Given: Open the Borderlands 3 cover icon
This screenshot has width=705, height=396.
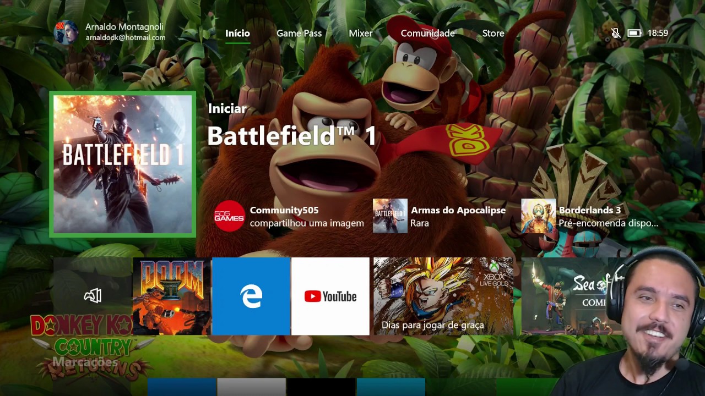Looking at the screenshot, I should (x=538, y=216).
